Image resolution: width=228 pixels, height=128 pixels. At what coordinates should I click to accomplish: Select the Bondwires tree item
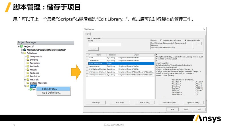point(35,76)
